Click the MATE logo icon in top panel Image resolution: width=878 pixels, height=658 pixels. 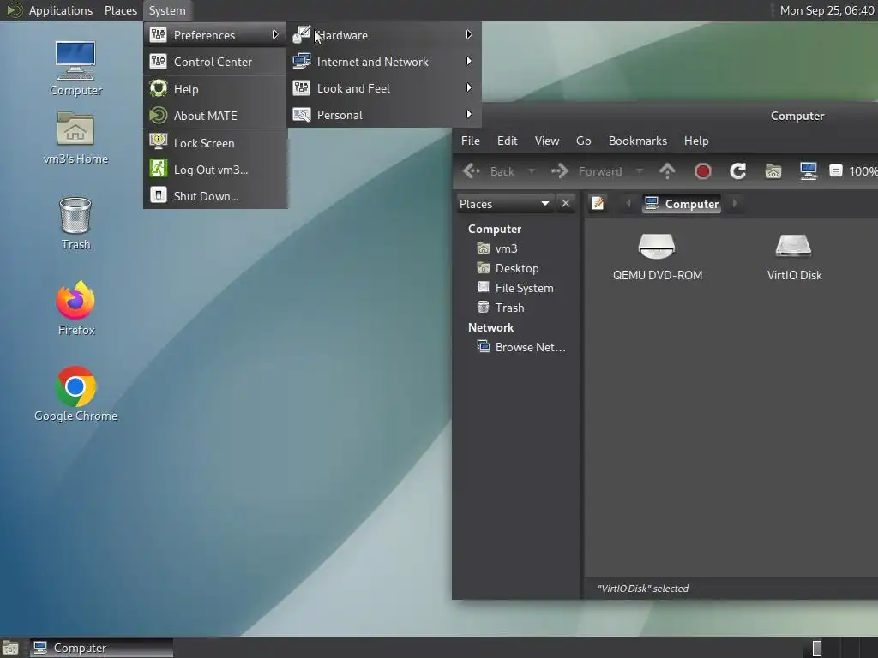click(14, 10)
